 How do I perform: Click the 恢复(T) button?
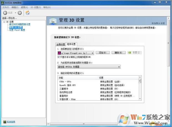coord(134,53)
